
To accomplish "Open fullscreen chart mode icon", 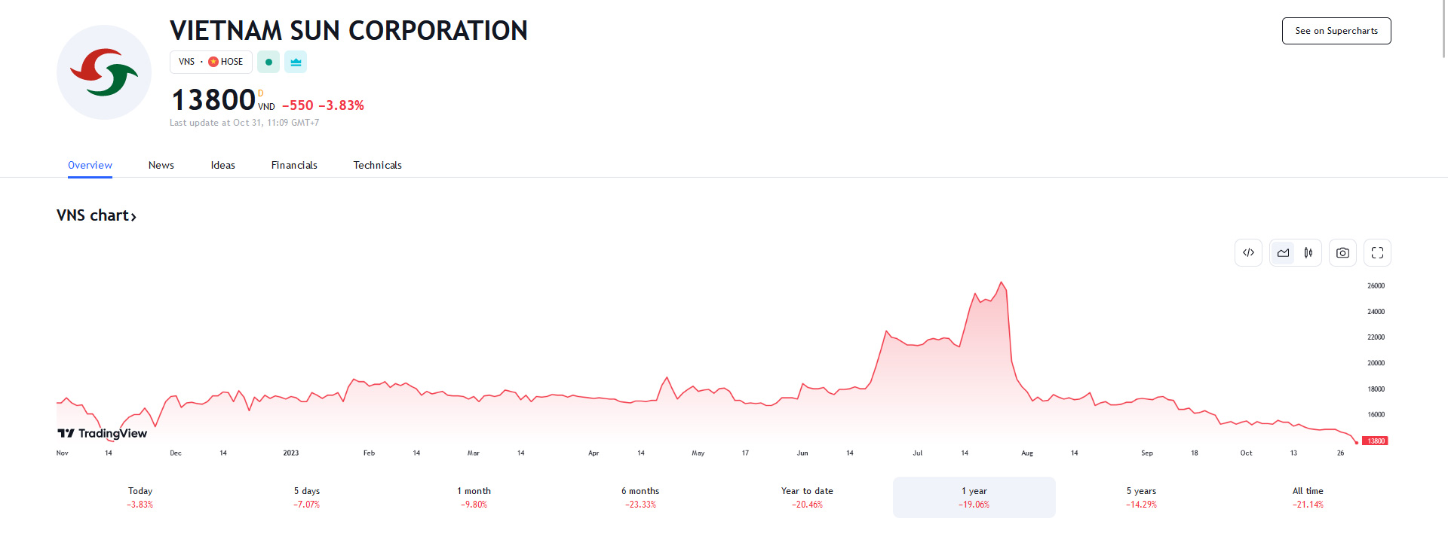I will [x=1377, y=253].
